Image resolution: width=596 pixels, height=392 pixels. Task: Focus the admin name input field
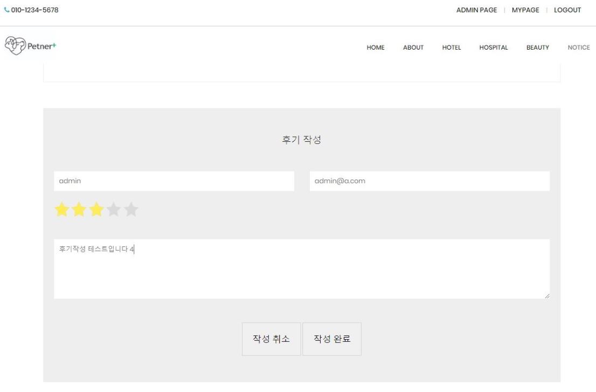[174, 181]
